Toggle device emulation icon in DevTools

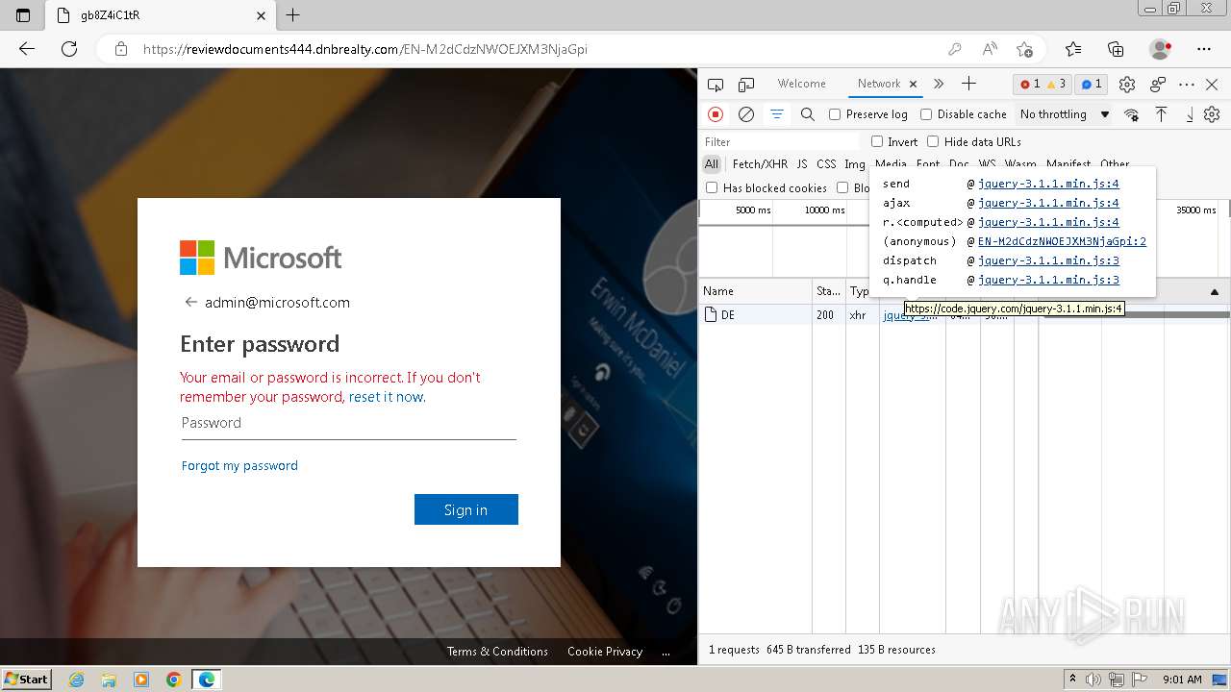746,85
